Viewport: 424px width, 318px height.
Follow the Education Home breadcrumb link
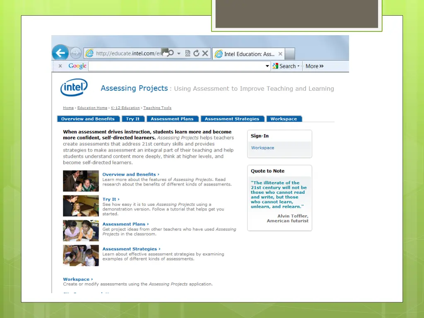click(x=92, y=108)
